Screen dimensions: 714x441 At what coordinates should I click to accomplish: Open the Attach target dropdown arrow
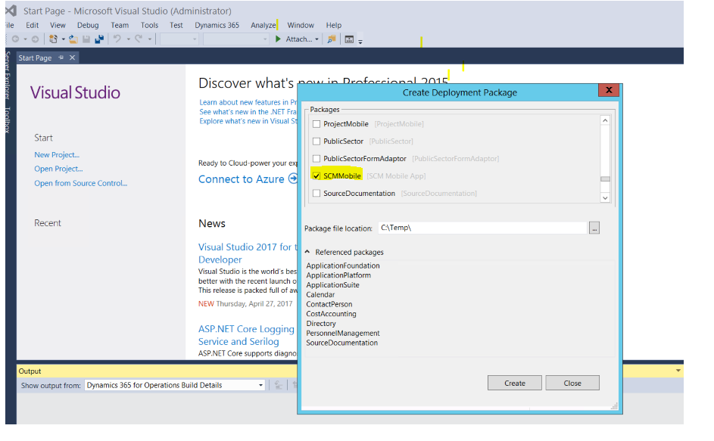[x=316, y=39]
